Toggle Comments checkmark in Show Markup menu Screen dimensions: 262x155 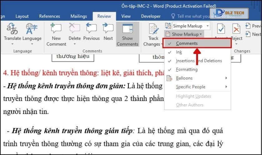point(187,43)
